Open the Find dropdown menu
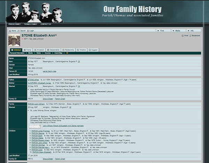This screenshot has height=163, width=209. point(163,31)
